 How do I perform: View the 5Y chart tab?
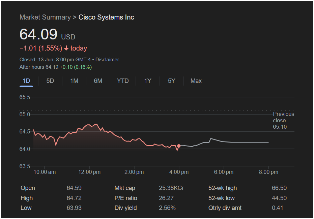click(x=172, y=81)
